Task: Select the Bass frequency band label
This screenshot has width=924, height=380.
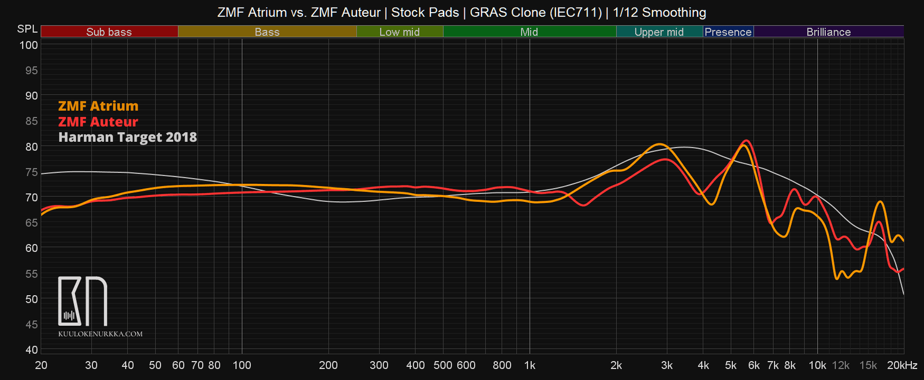Action: [267, 32]
